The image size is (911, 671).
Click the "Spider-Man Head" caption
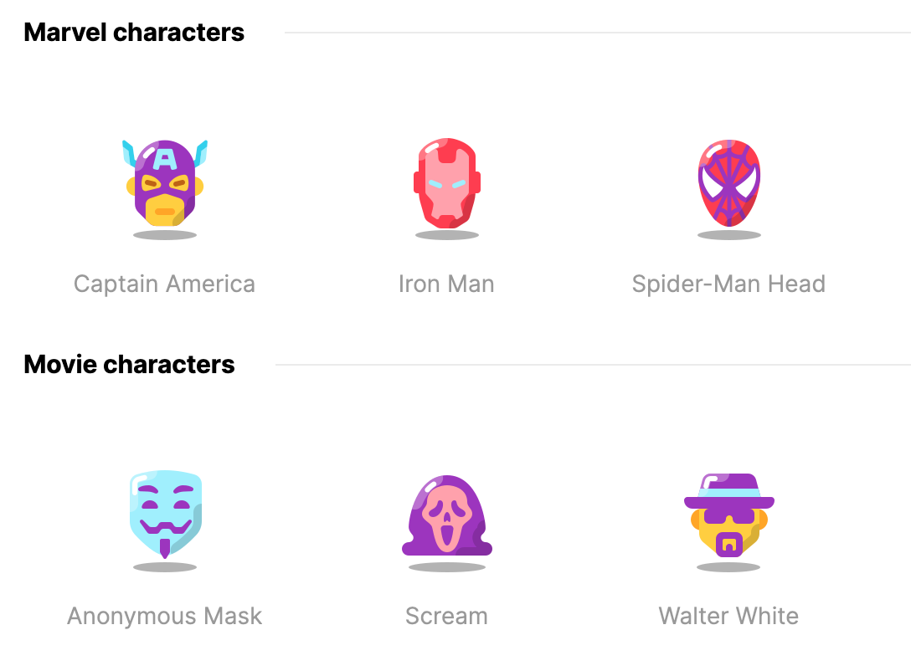[728, 284]
